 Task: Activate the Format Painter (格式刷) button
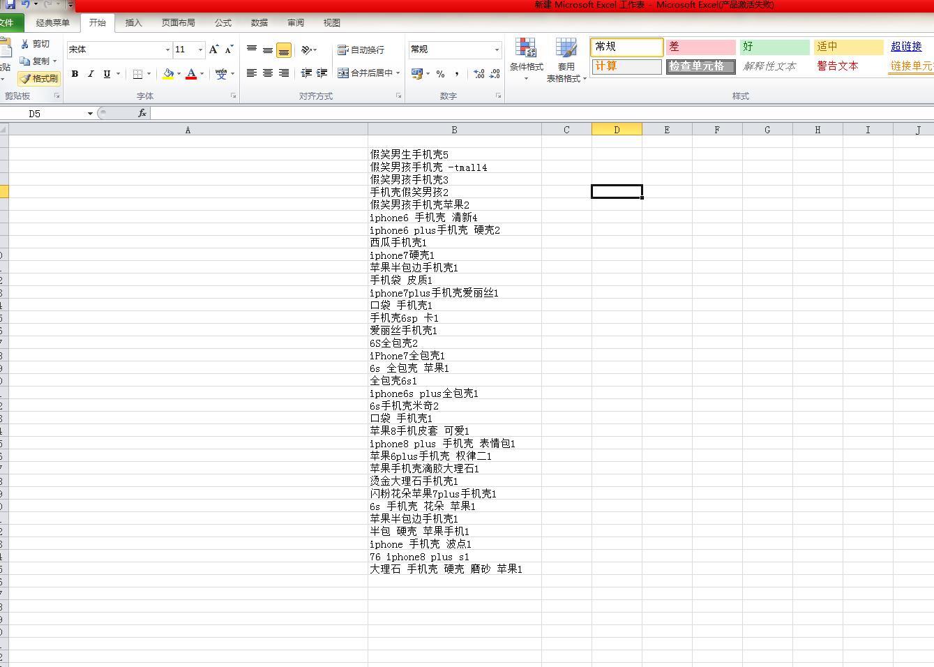pos(39,79)
